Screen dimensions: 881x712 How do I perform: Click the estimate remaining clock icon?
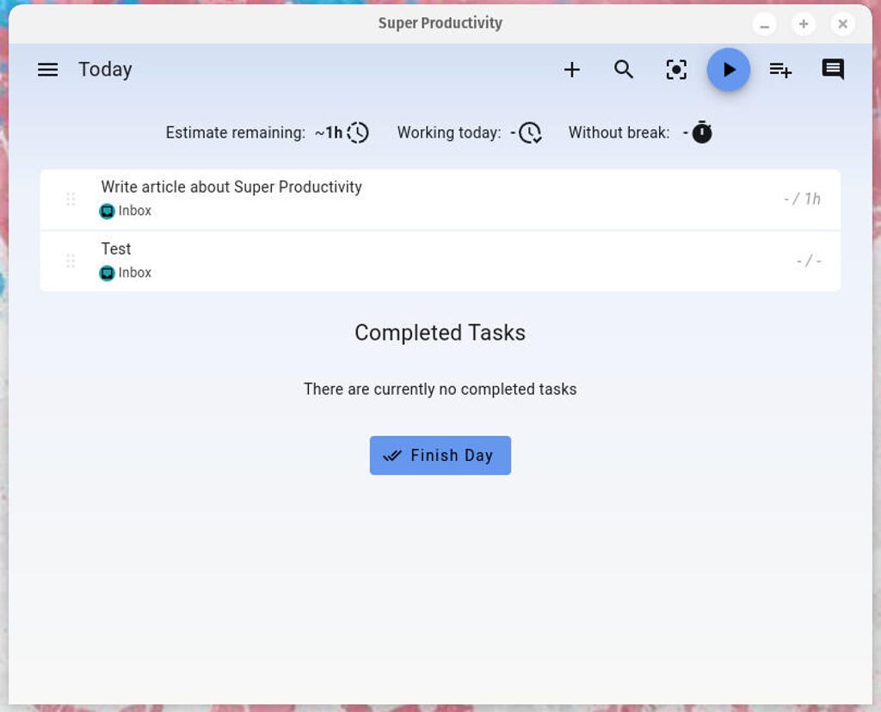point(358,132)
